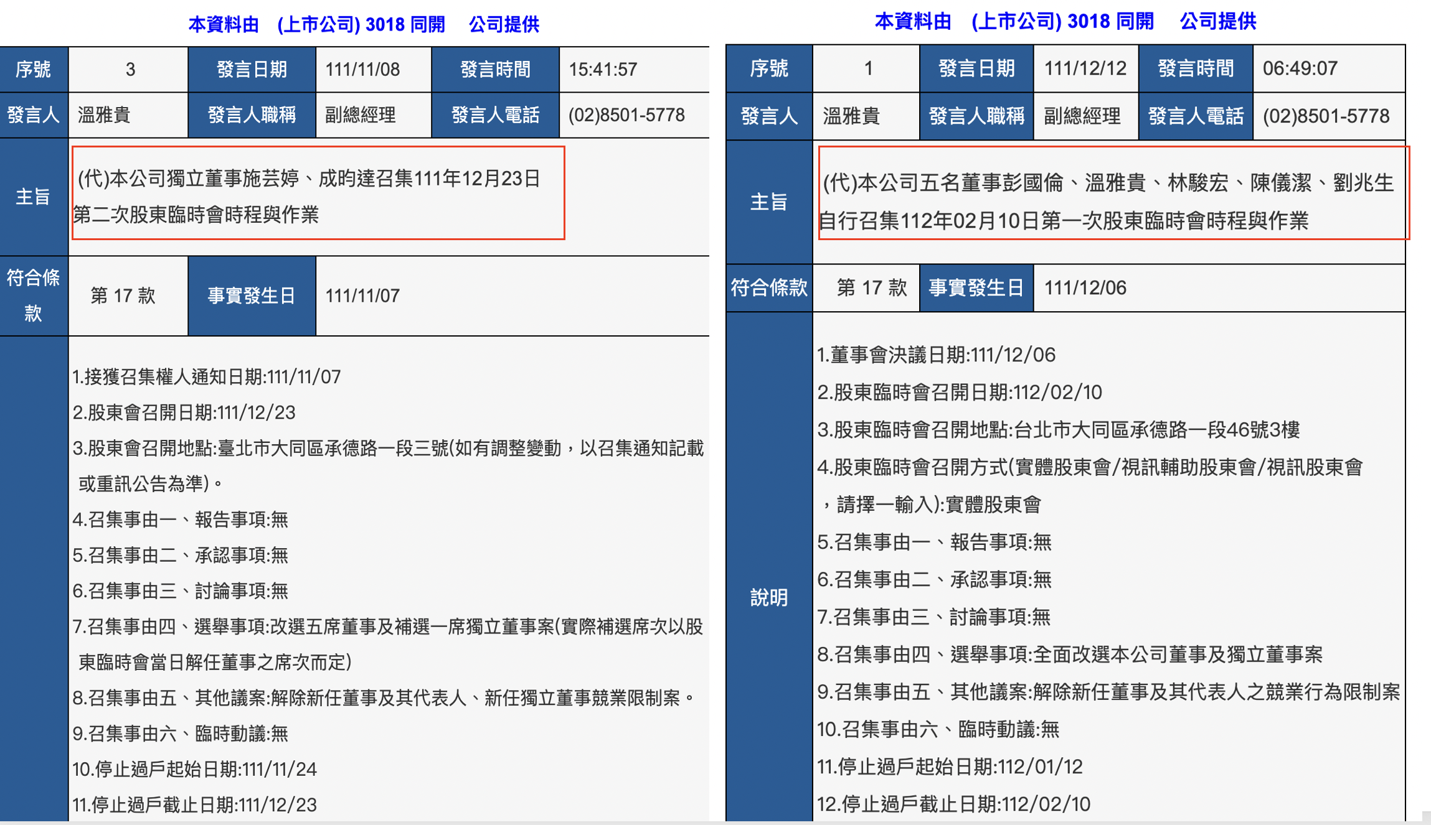Viewport: 1431px width, 825px height.
Task: Click subject text listing five directors 彭國倫
Action: (1107, 201)
